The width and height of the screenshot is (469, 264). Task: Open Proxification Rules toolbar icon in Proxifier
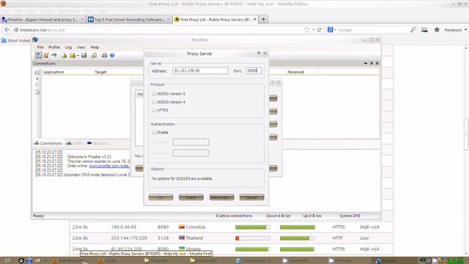[x=46, y=56]
